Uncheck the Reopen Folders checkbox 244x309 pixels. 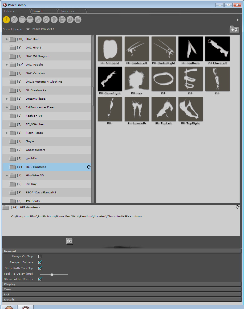tap(40, 262)
